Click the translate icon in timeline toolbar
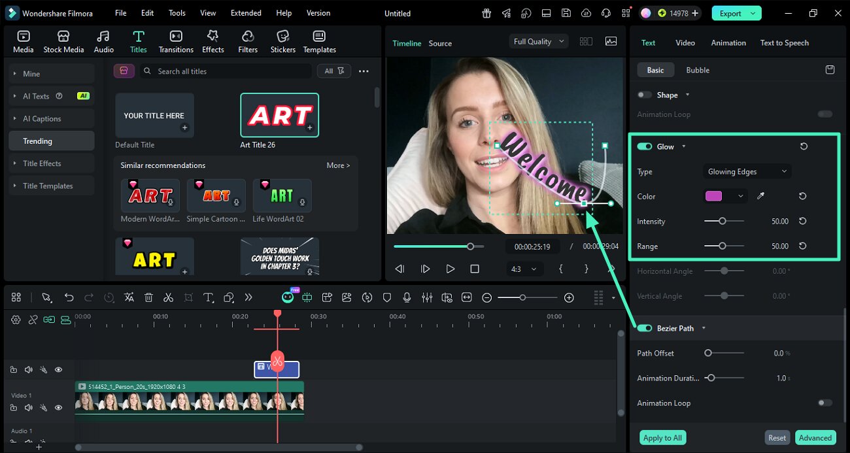This screenshot has width=850, height=453. [129, 297]
